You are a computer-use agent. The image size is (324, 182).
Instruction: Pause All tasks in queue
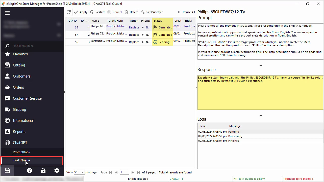coord(186,12)
